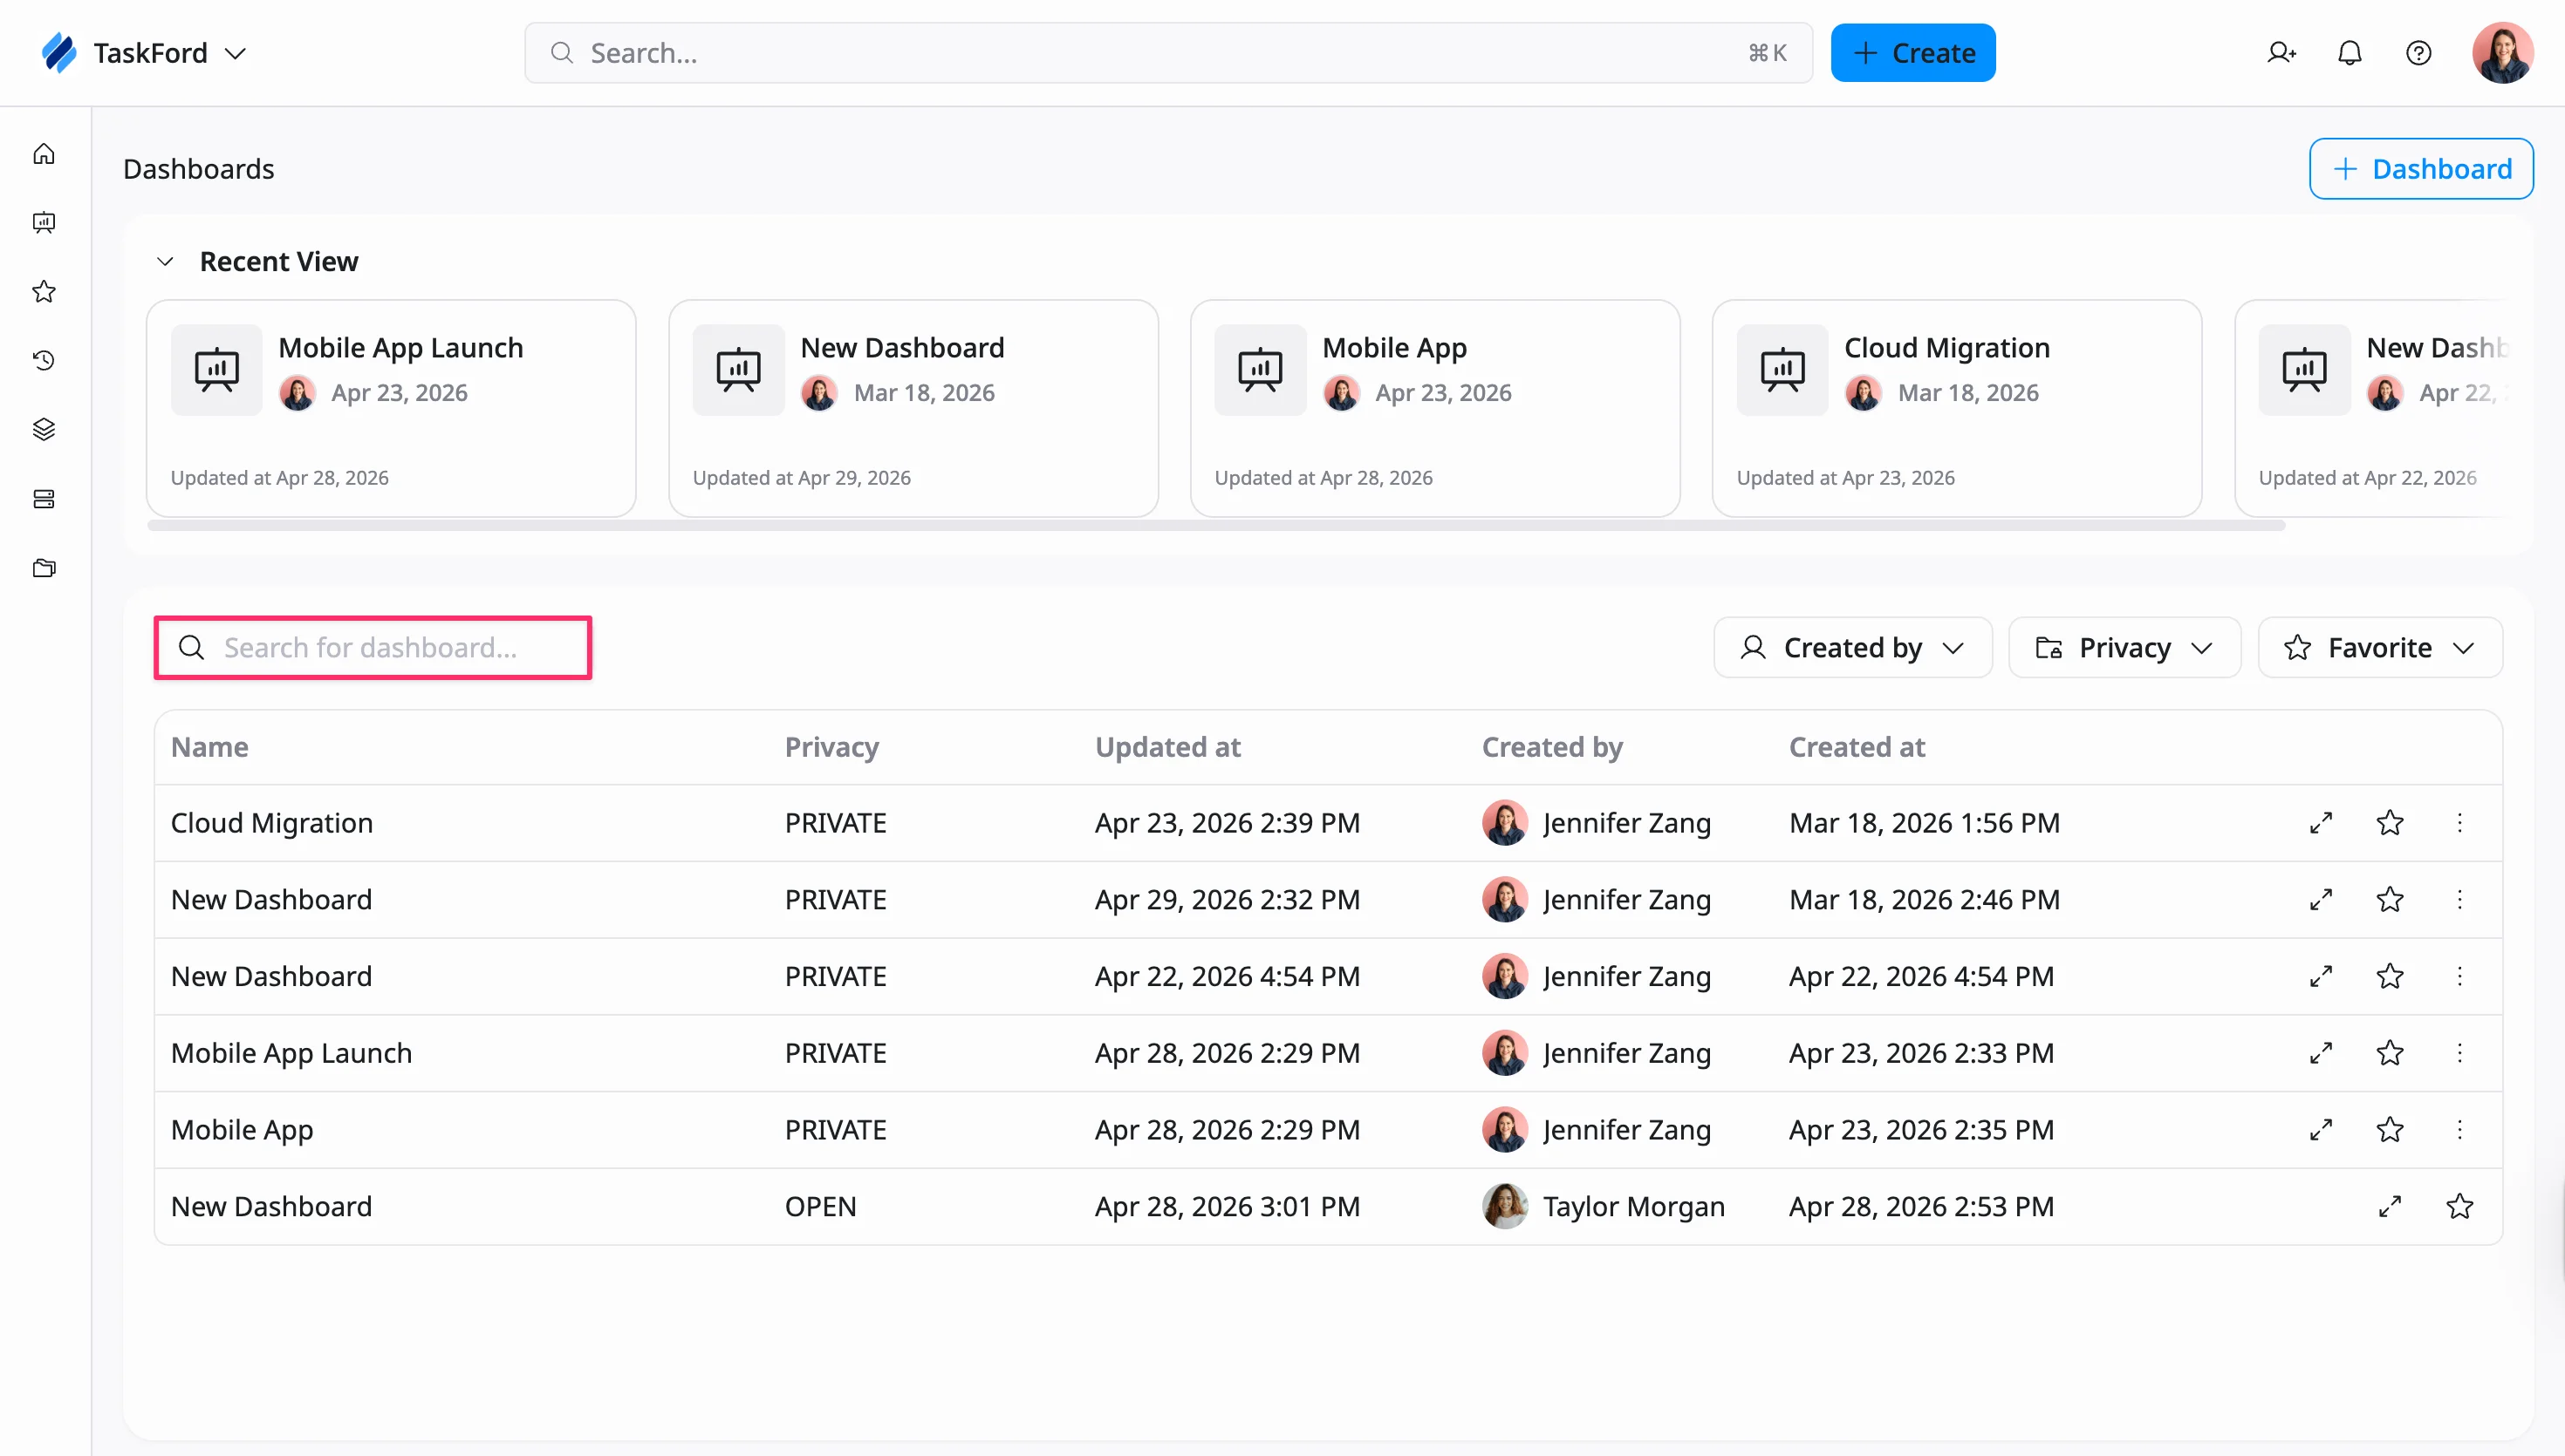2565x1456 pixels.
Task: Open more options for Mobile App Launch row
Action: tap(2460, 1053)
